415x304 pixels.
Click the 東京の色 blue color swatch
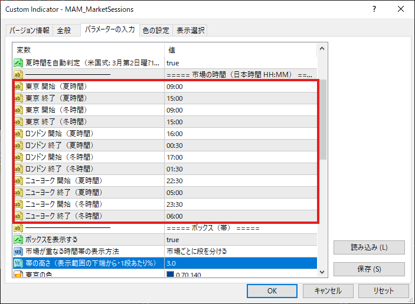point(170,274)
